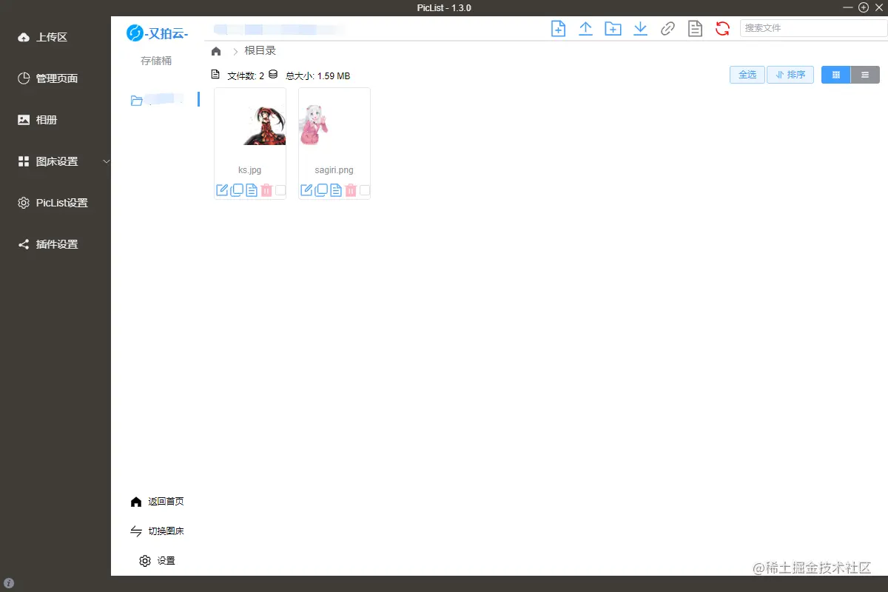
Task: Click the document icon in top toolbar
Action: pyautogui.click(x=694, y=29)
